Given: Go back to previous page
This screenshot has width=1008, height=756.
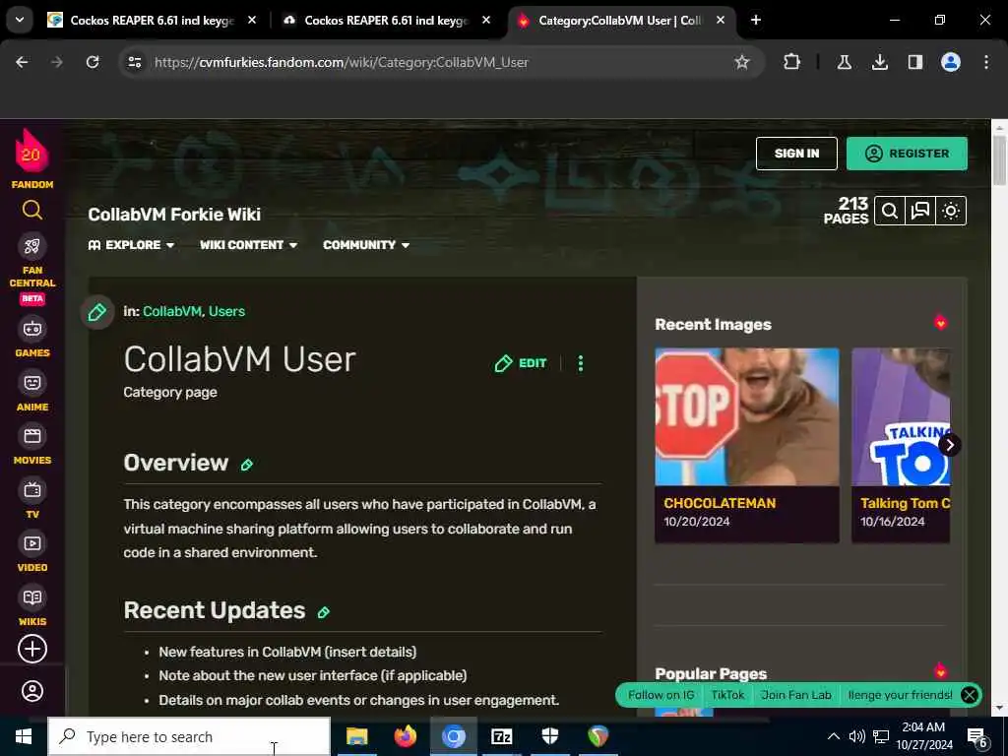Looking at the screenshot, I should [x=22, y=62].
